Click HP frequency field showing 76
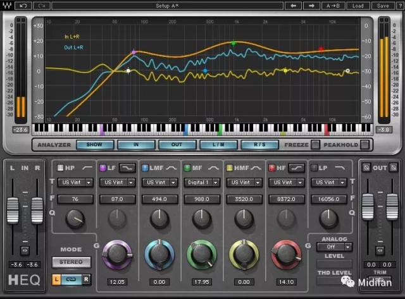 pos(75,199)
